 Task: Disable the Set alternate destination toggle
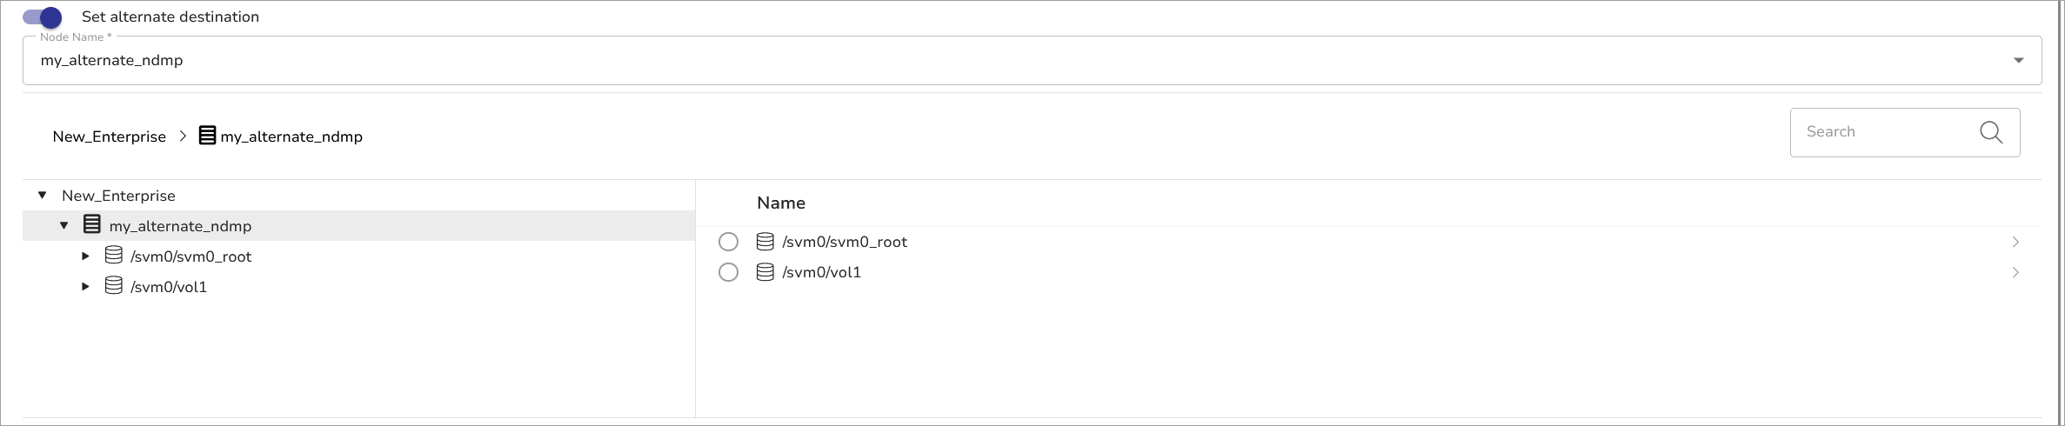43,17
